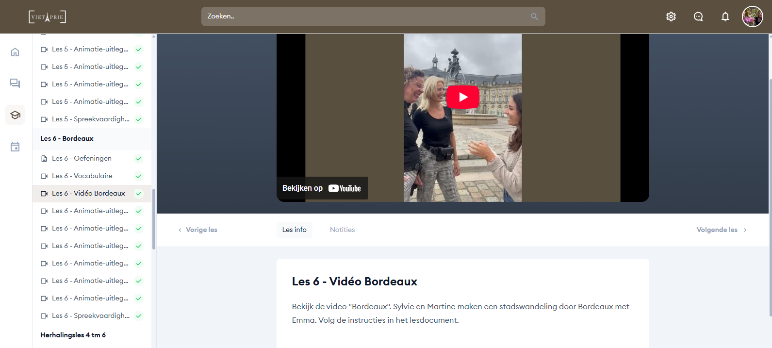This screenshot has height=348, width=772.
Task: Toggle completion check for Les 6 - Vocabulaire
Action: (x=139, y=176)
